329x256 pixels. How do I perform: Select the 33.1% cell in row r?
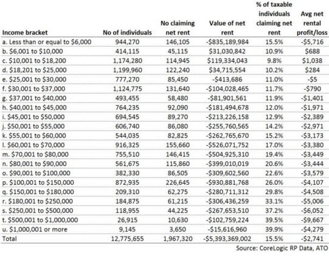[x=274, y=201]
